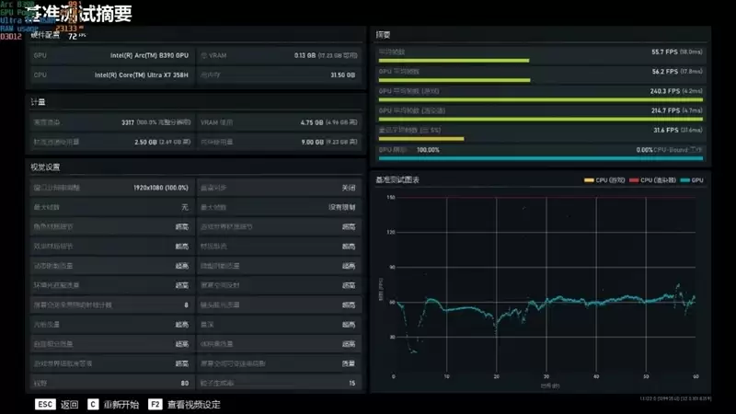
Task: Select the field of view row valued 80
Action: point(110,383)
